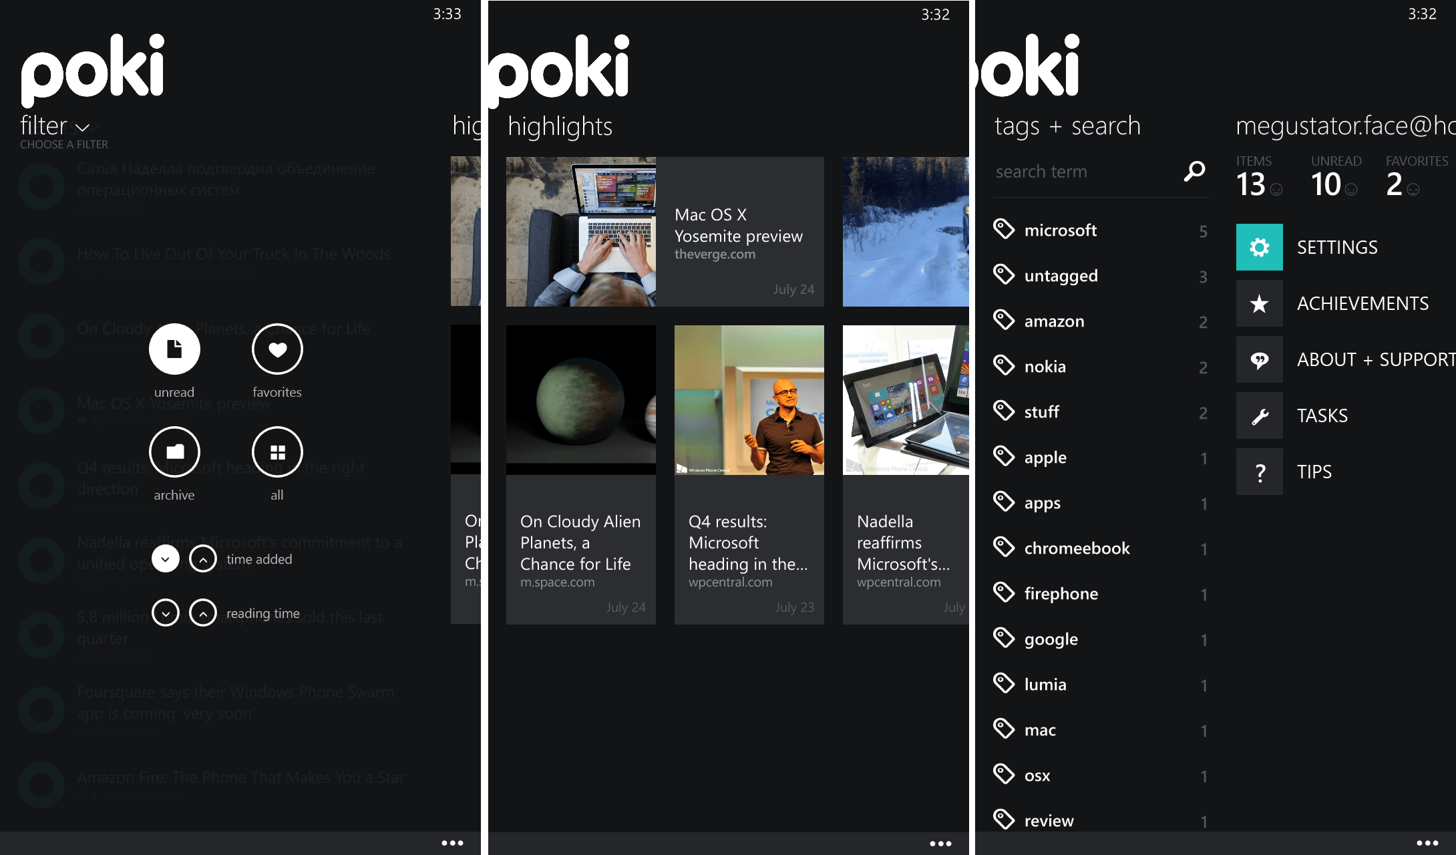
Task: Sort time added descending
Action: click(166, 558)
